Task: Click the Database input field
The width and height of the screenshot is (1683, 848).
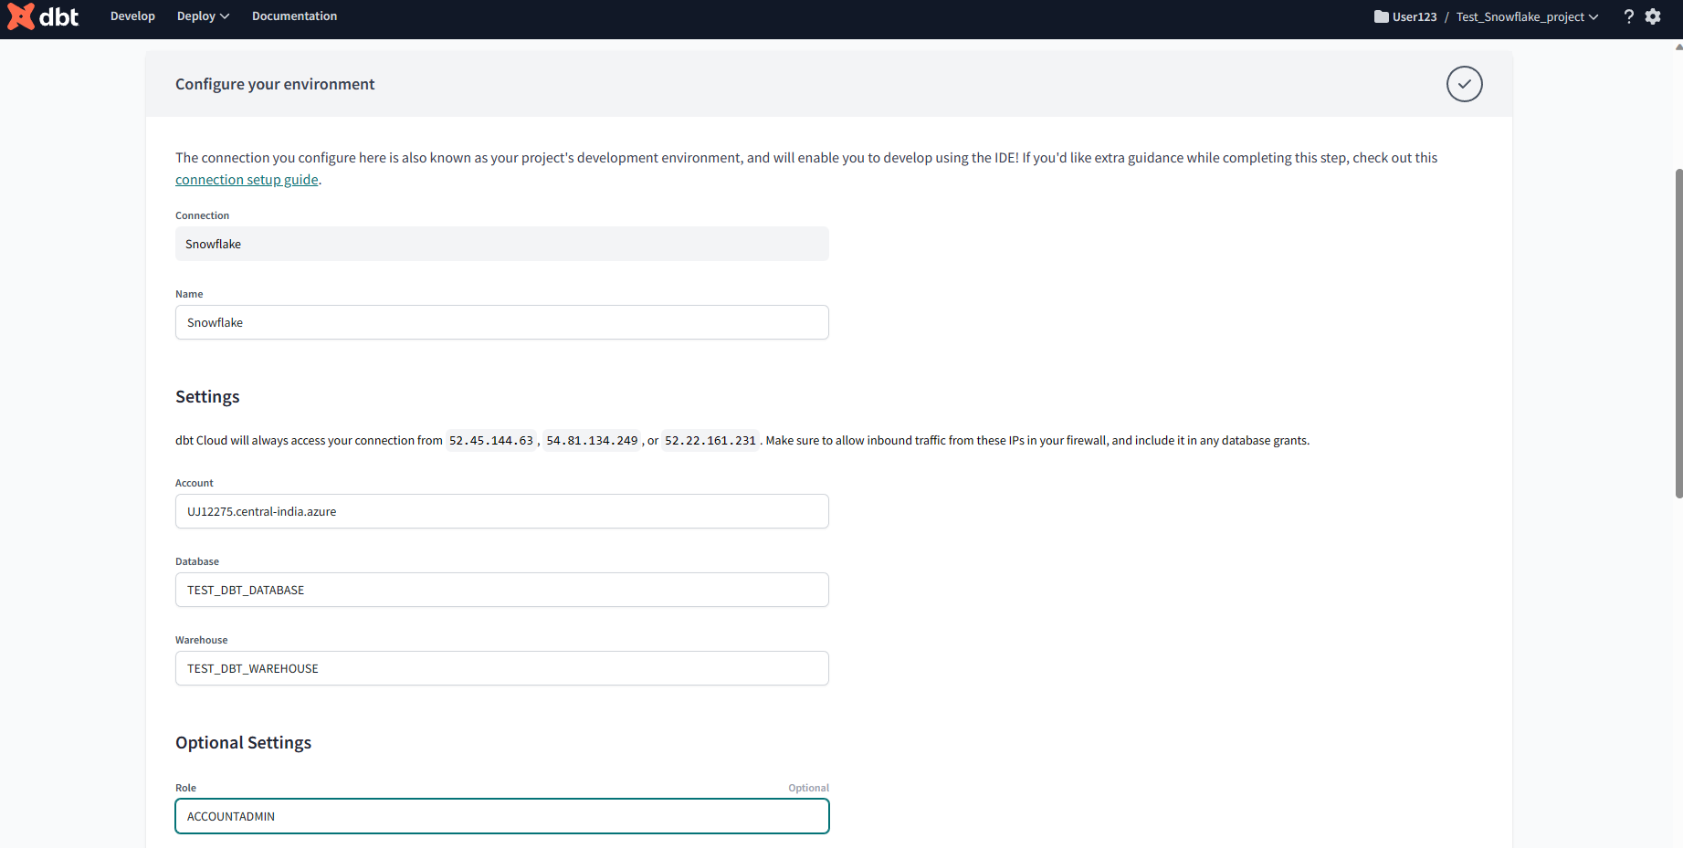Action: point(502,590)
